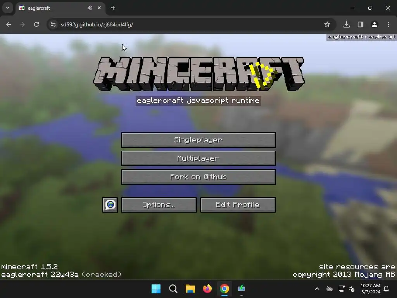Minimize the Chrome window
This screenshot has width=397, height=298.
pos(352,8)
